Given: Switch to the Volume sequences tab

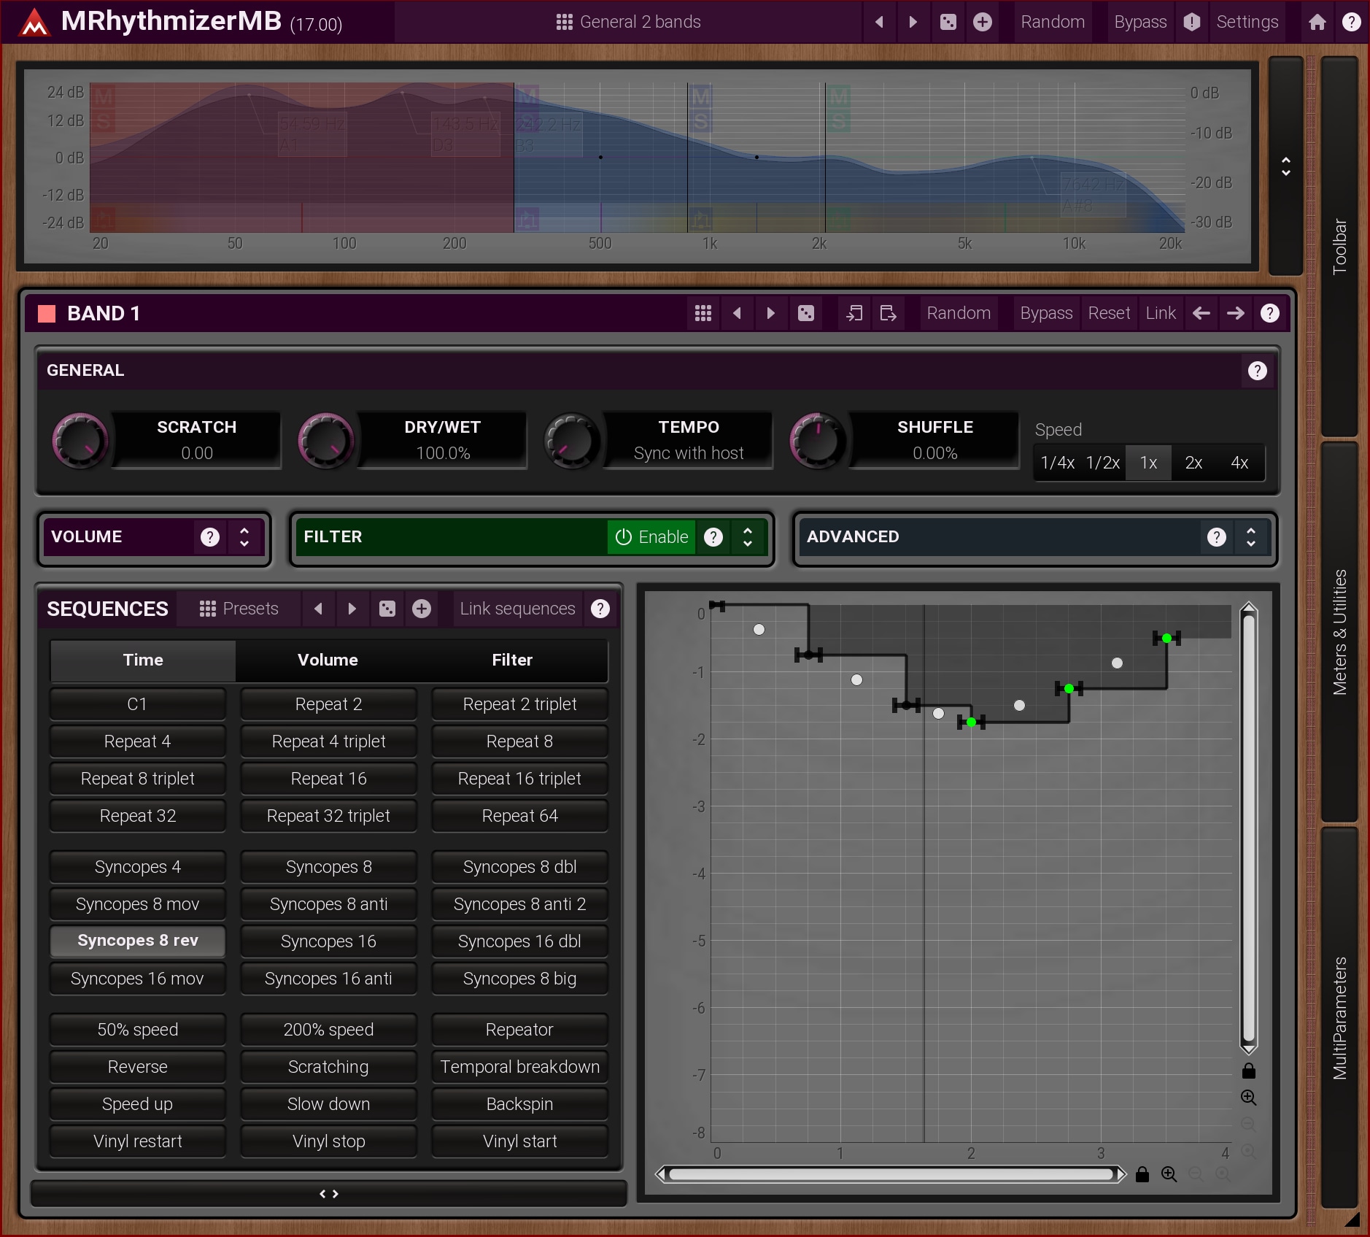Looking at the screenshot, I should pos(328,660).
